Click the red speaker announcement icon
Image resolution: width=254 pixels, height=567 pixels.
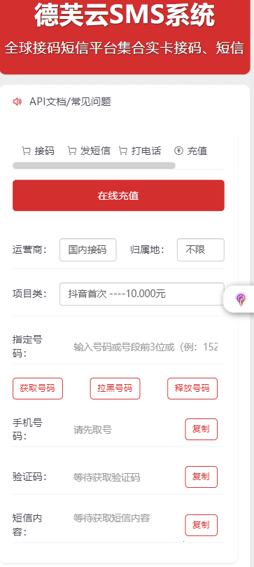[17, 102]
